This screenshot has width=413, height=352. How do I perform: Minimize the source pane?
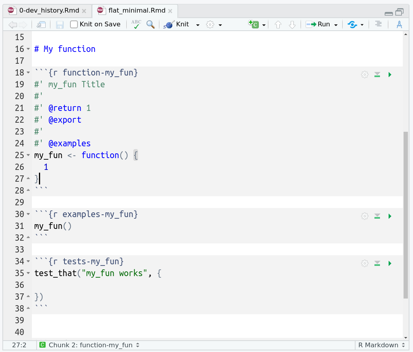[x=389, y=13]
